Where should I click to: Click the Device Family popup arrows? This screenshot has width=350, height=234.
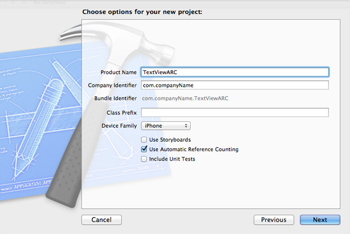(x=185, y=125)
